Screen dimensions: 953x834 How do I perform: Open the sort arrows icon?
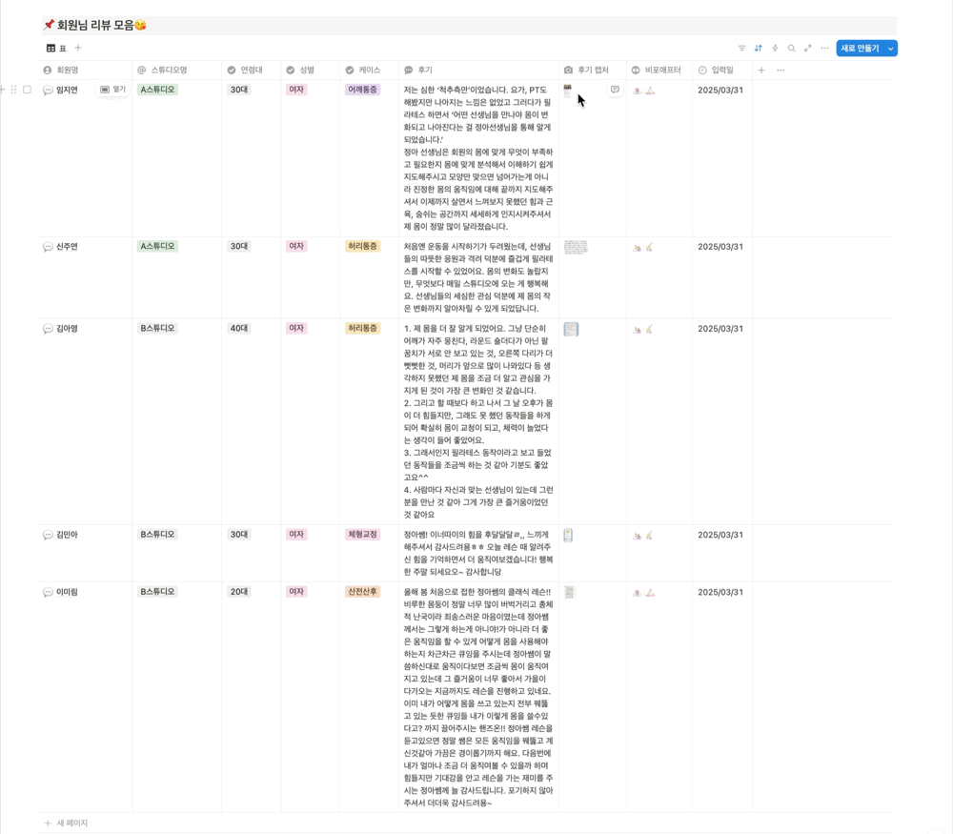tap(758, 48)
